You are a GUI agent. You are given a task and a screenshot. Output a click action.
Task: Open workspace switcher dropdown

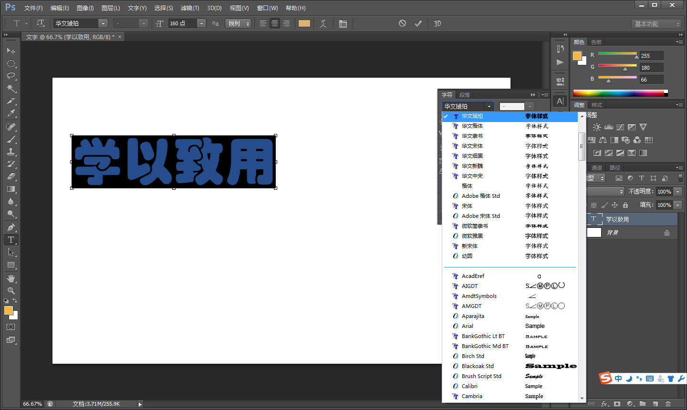tap(657, 24)
